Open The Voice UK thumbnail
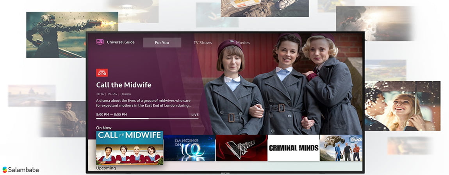Screen dimensions: 449x175 point(241,148)
